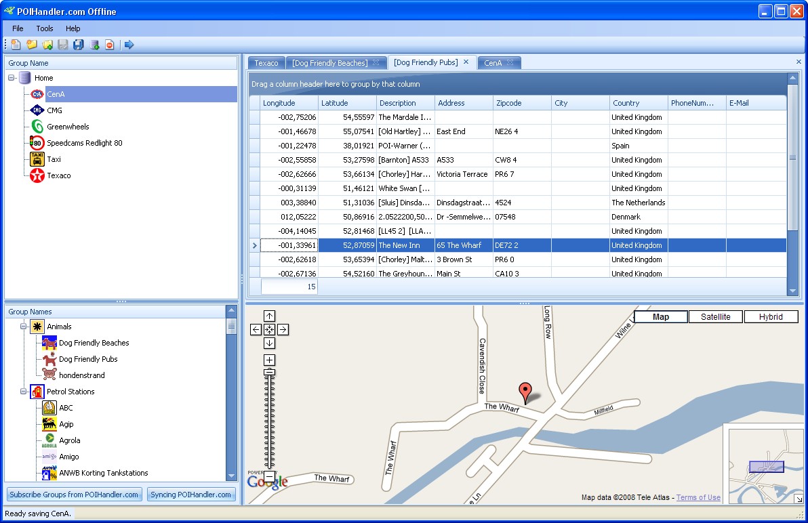Click the new file toolbar icon
The height and width of the screenshot is (523, 808).
16,45
